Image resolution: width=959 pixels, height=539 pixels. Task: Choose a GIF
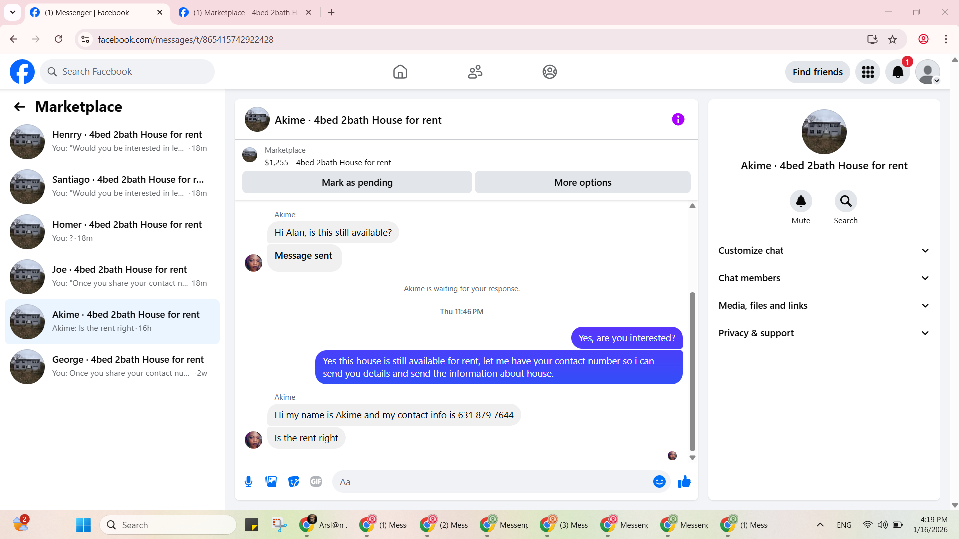click(x=316, y=482)
